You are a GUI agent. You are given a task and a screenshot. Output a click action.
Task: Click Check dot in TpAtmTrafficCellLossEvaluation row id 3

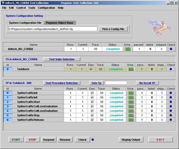pyautogui.click(x=171, y=106)
